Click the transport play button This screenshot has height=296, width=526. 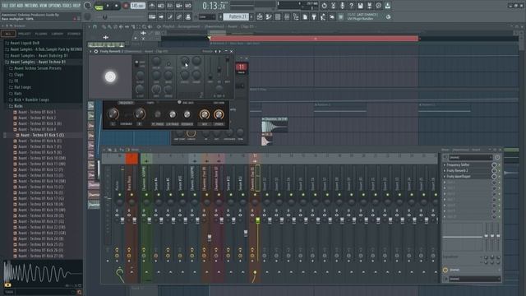click(x=108, y=6)
